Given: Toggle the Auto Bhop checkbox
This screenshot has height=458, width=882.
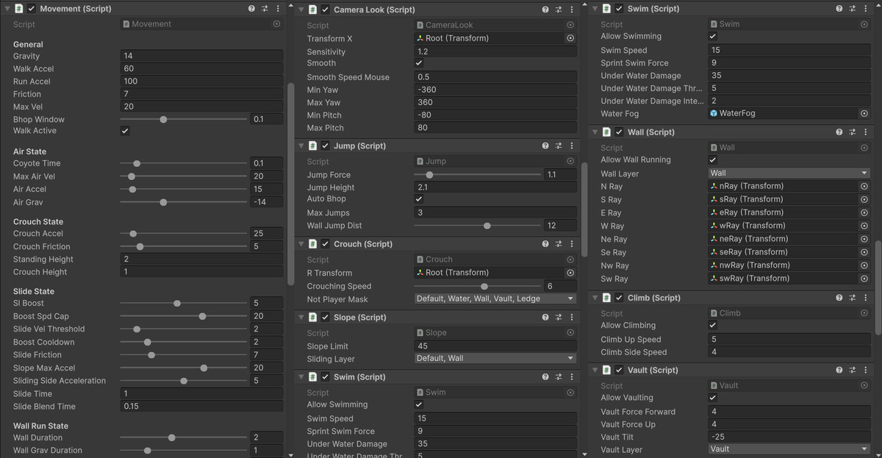Looking at the screenshot, I should pyautogui.click(x=419, y=199).
